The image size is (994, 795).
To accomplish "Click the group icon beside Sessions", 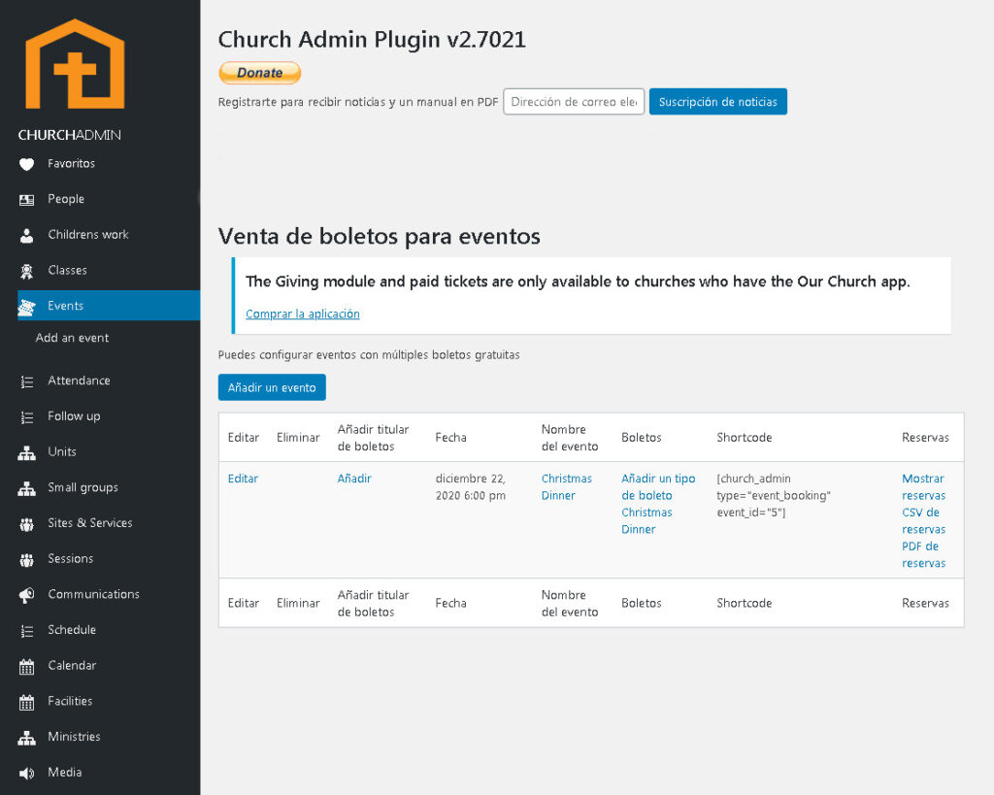I will 27,559.
